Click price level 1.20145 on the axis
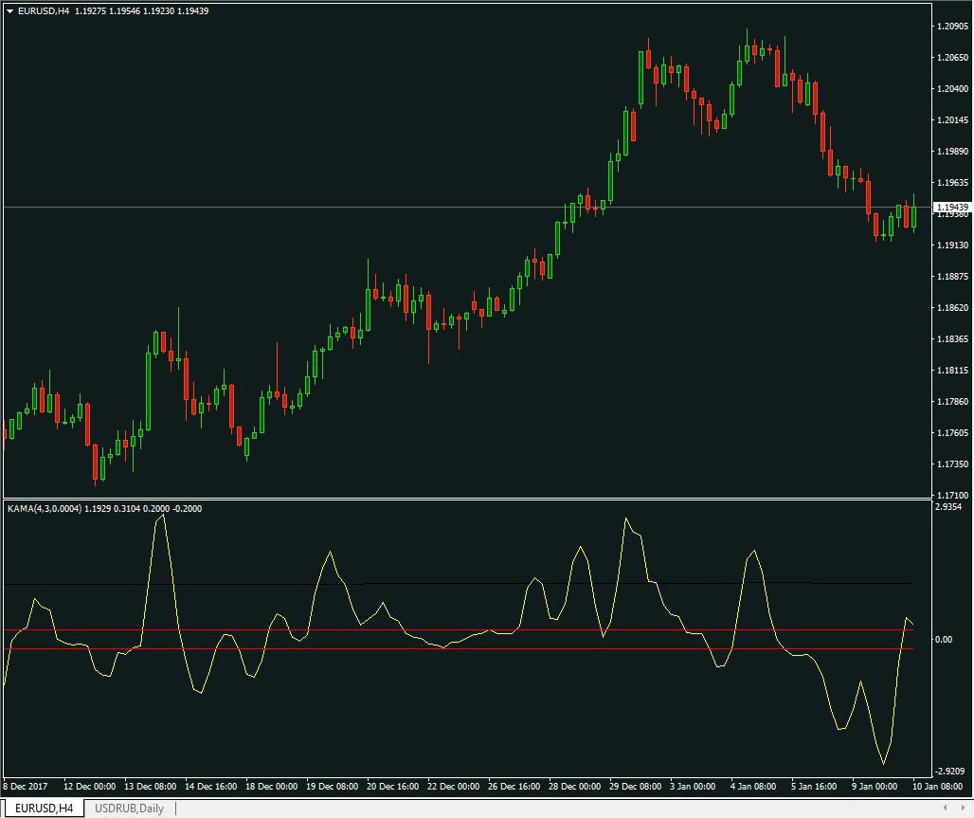This screenshot has height=818, width=974. (x=952, y=120)
